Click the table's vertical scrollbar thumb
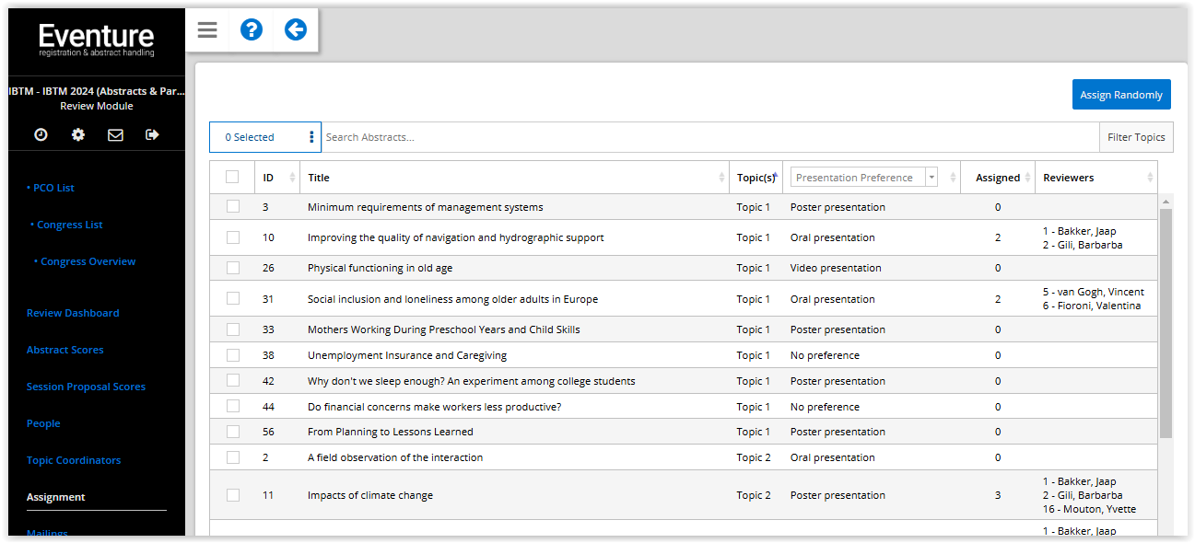The width and height of the screenshot is (1195, 543). pyautogui.click(x=1166, y=322)
